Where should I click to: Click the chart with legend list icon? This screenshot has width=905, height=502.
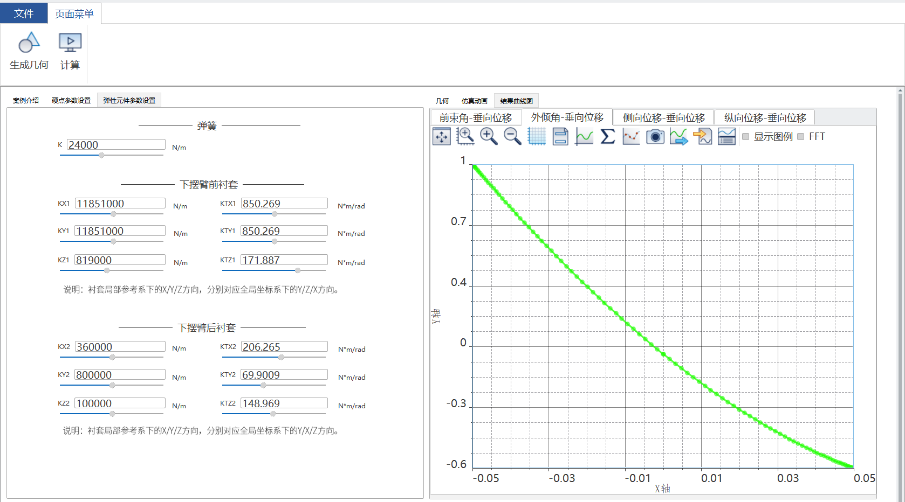tap(726, 137)
